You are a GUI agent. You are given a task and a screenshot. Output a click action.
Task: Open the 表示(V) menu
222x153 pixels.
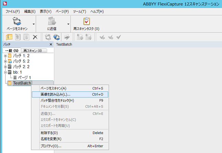click(45, 11)
